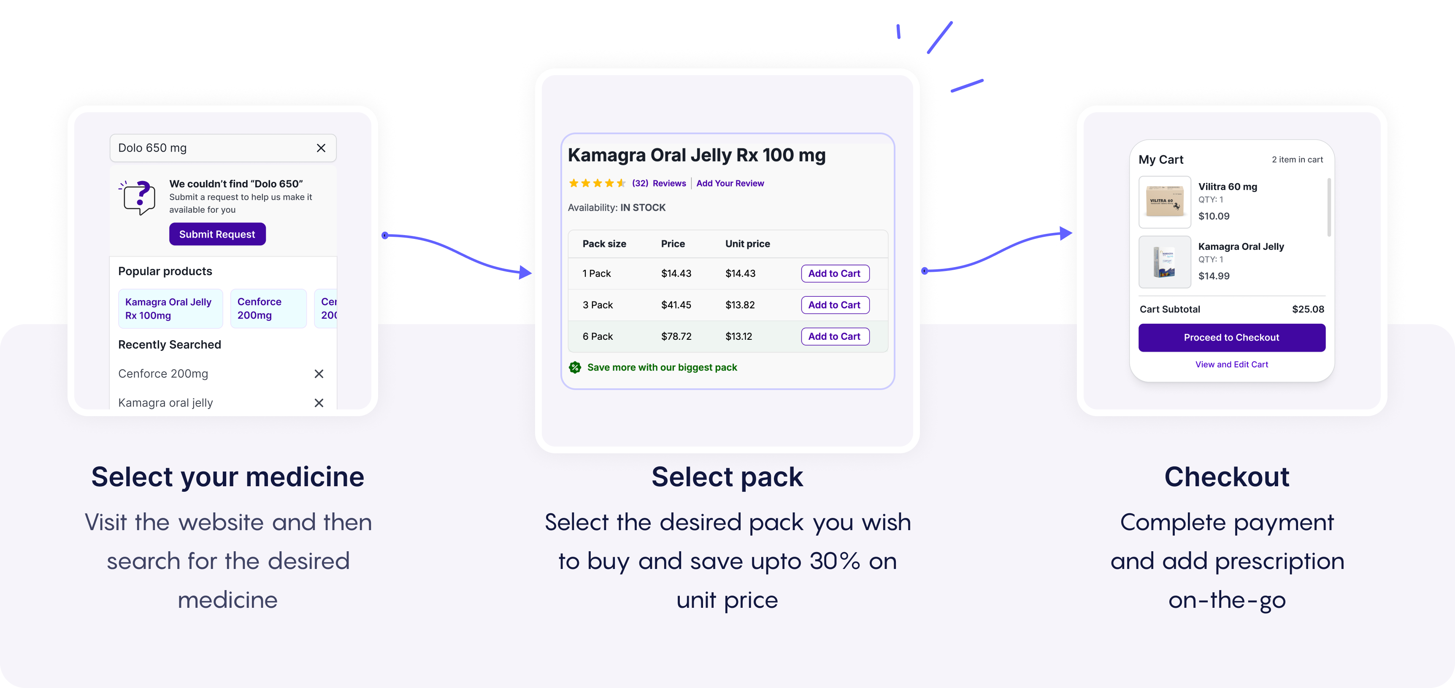Clear the Dolo 650 mg search field
This screenshot has height=688, width=1455.
pos(321,148)
